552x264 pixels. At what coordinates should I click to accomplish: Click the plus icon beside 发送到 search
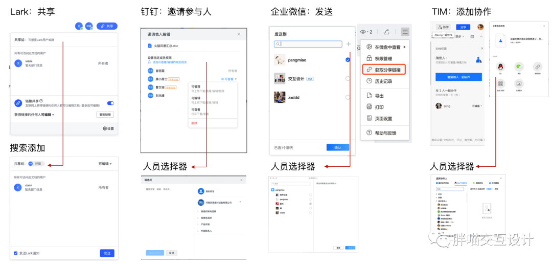click(x=349, y=44)
